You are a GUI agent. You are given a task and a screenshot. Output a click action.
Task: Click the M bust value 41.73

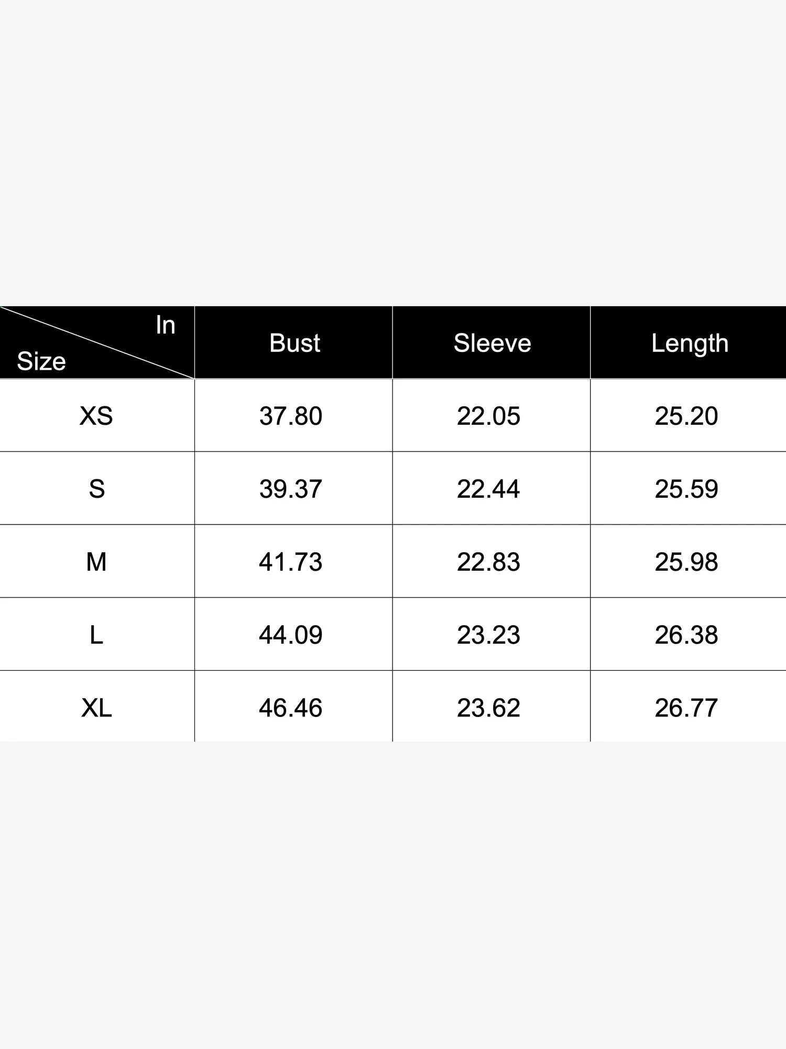[291, 562]
